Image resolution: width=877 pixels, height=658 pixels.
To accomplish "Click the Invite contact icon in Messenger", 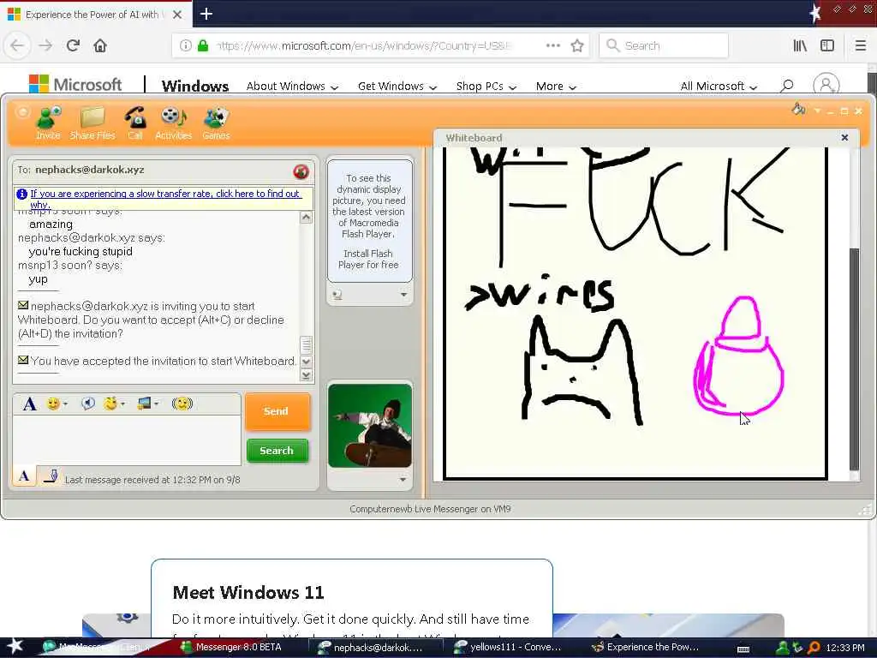I will [x=48, y=123].
